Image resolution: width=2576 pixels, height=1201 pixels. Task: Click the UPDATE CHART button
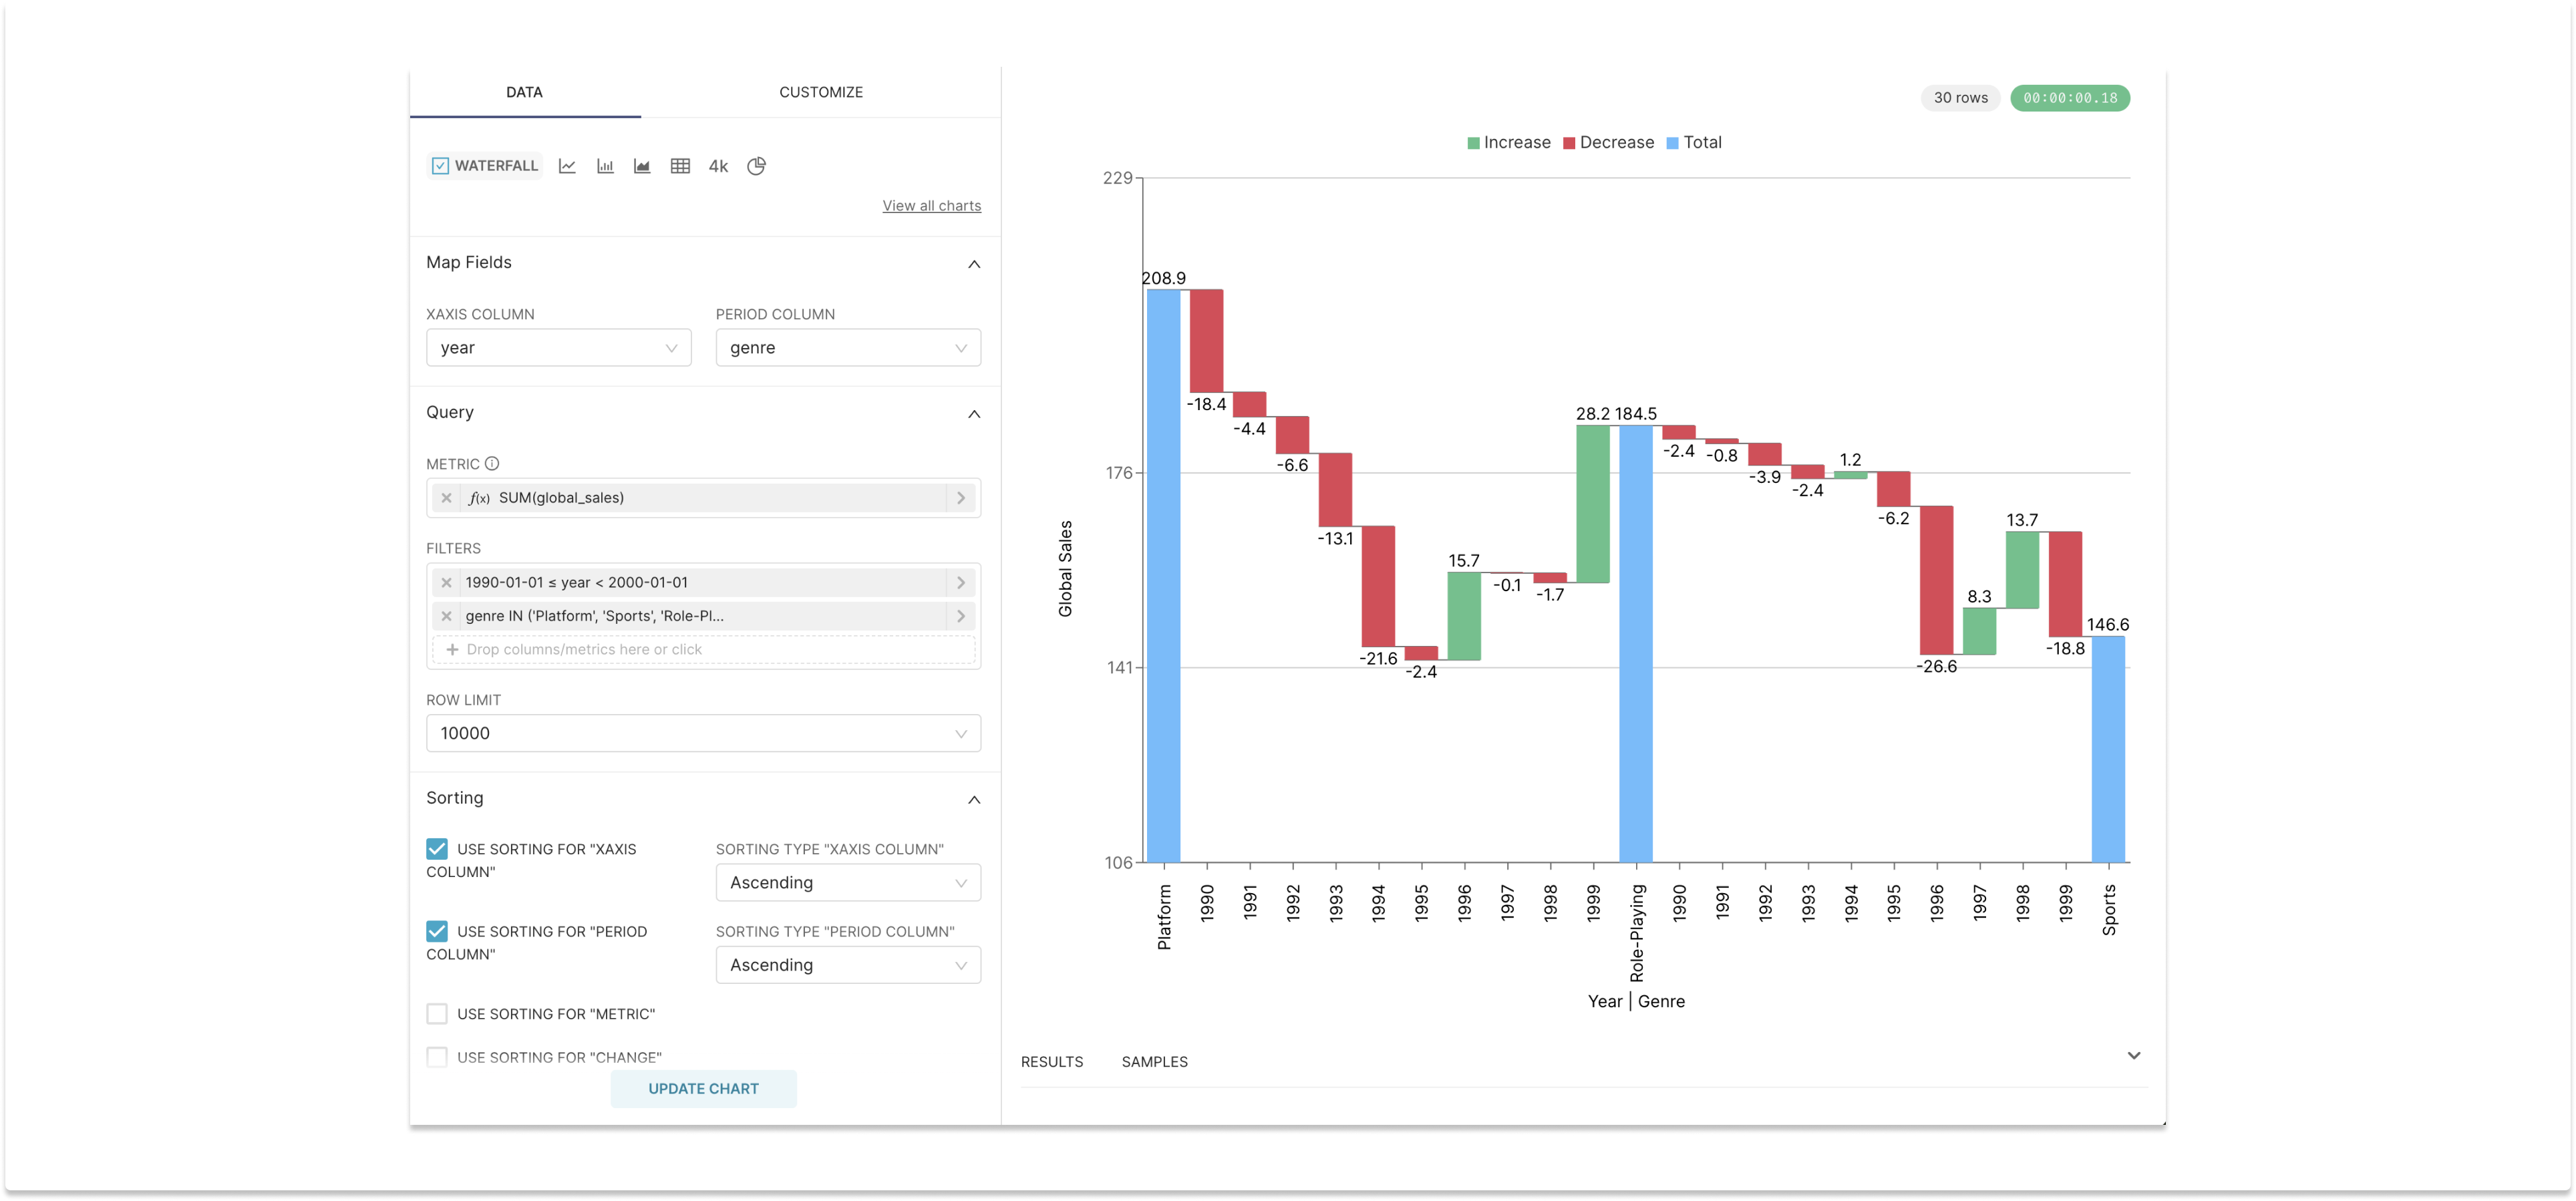coord(703,1089)
